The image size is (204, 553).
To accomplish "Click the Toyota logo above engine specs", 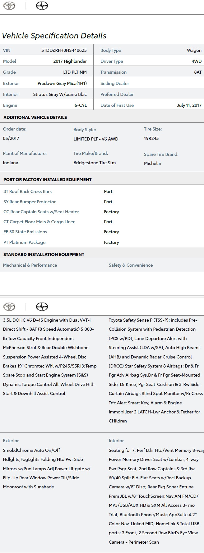I will pos(9,306).
